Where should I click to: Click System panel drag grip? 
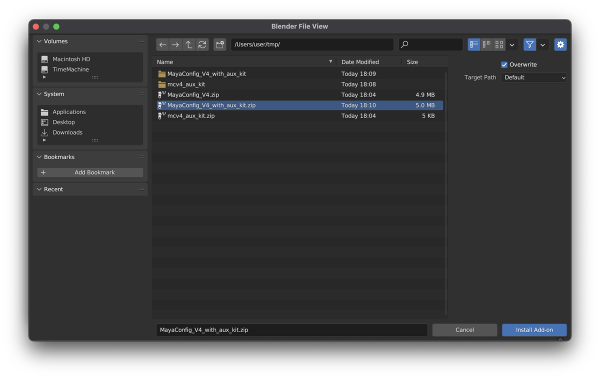pos(141,94)
